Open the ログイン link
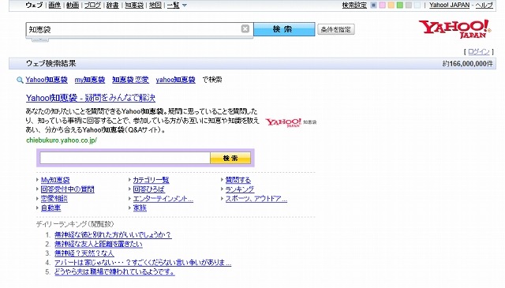This screenshot has height=288, width=505. pos(479,51)
